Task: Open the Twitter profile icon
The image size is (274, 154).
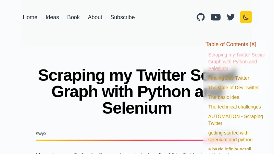Action: [231, 17]
